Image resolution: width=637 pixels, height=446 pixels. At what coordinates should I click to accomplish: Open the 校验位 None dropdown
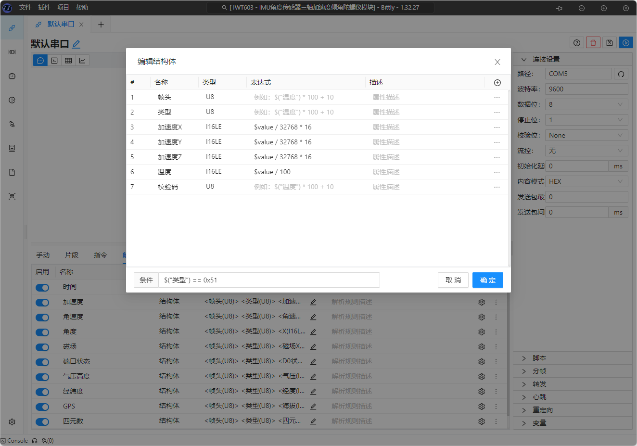point(586,136)
